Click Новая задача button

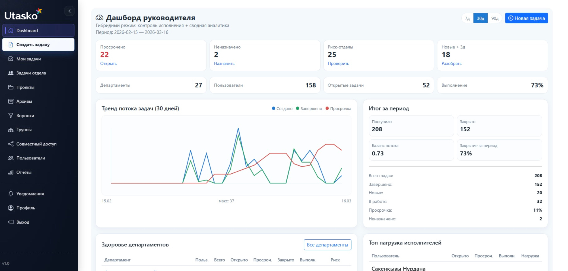pyautogui.click(x=526, y=18)
